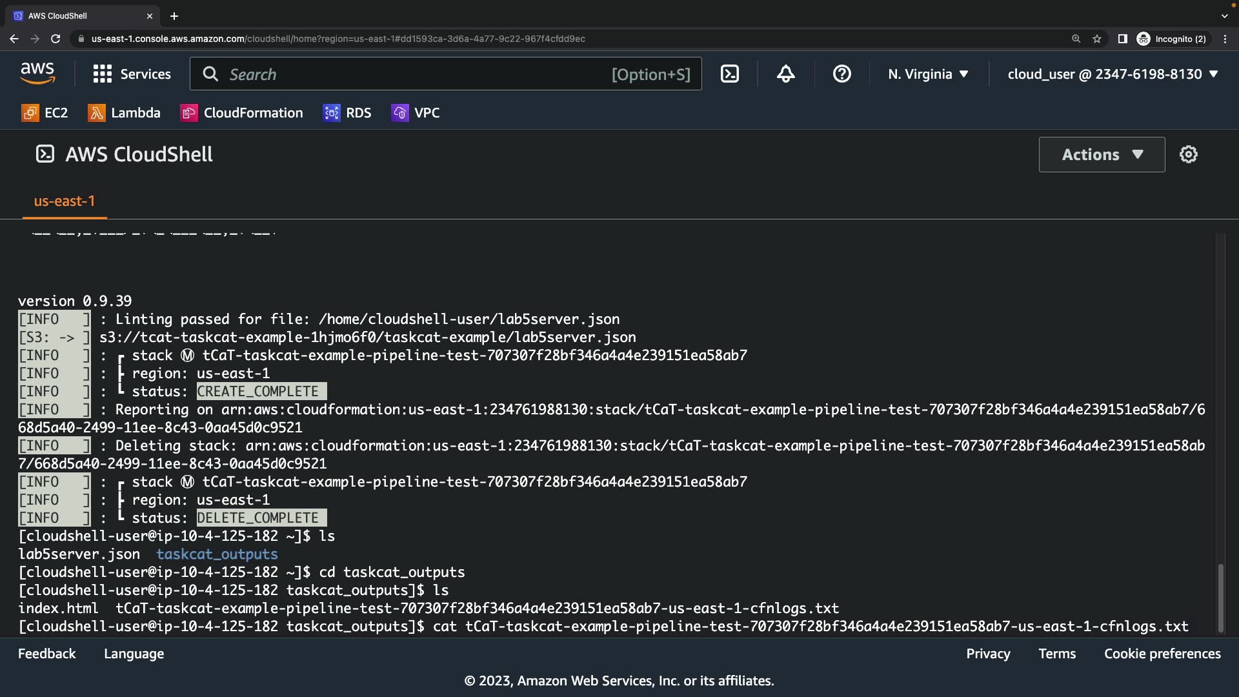Click the AWS logo home icon
The height and width of the screenshot is (697, 1239).
37,74
